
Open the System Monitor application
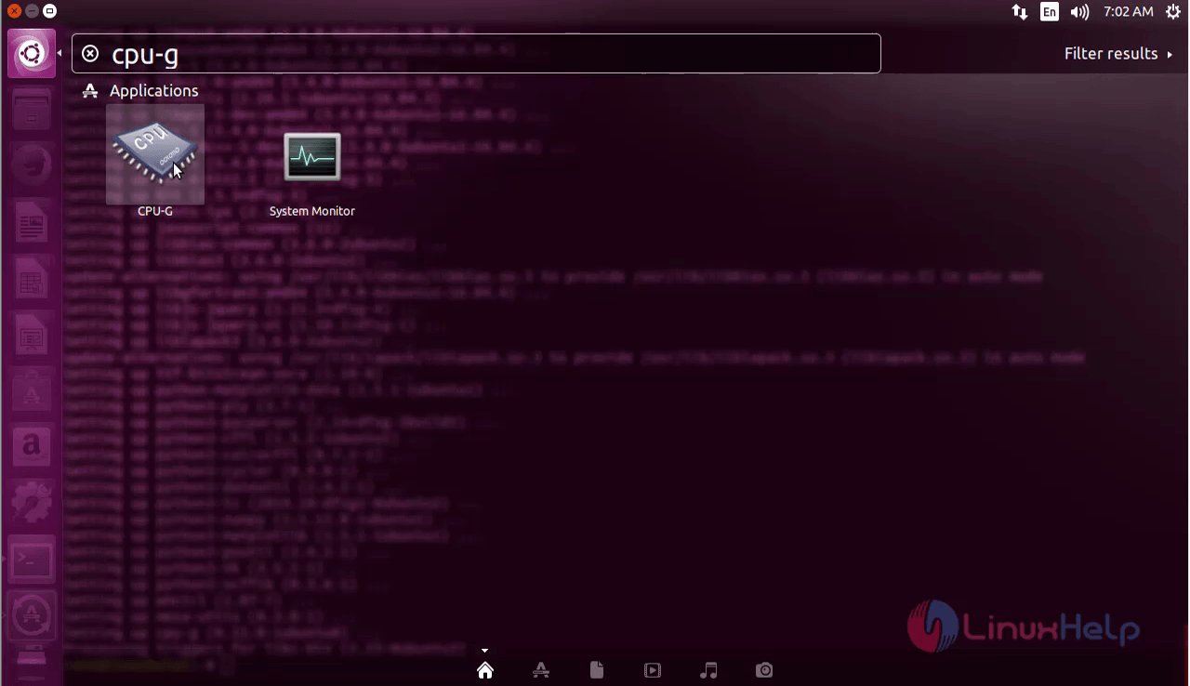click(x=312, y=156)
